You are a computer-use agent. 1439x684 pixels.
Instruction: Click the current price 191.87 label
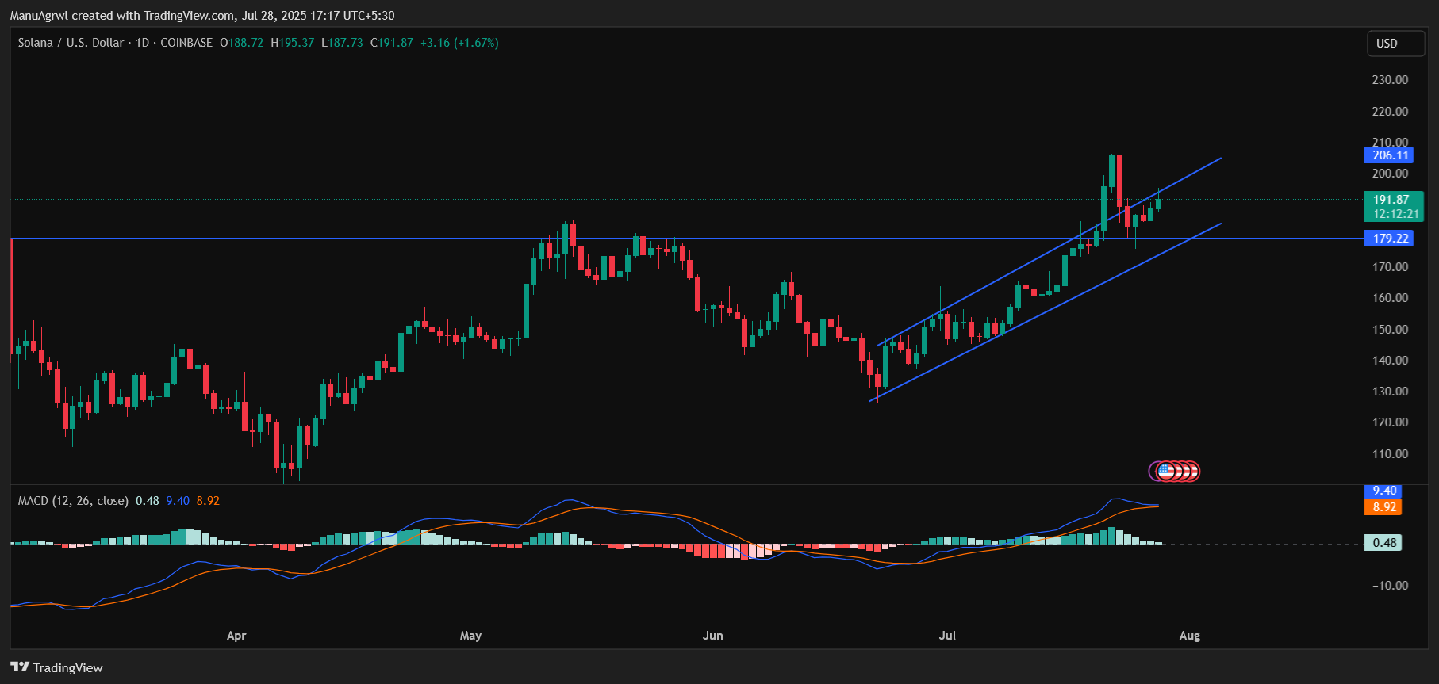1391,200
